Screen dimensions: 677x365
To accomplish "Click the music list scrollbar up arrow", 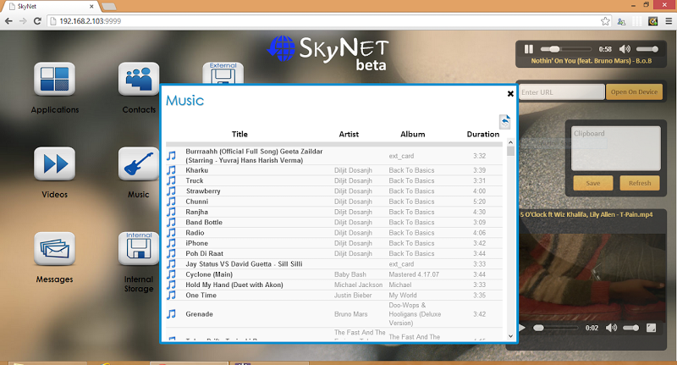I will coord(510,142).
